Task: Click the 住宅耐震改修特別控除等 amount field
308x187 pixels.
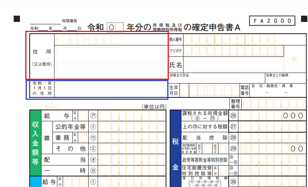Action: [272, 170]
